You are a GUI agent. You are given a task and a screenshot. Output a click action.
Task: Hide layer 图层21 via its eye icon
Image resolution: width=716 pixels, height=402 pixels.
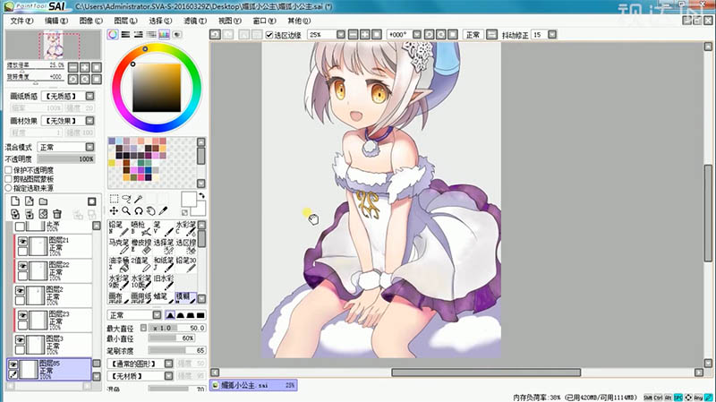tap(22, 241)
